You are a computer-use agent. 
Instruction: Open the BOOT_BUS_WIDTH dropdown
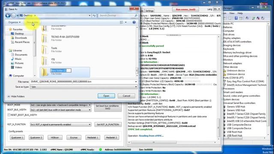89,110
